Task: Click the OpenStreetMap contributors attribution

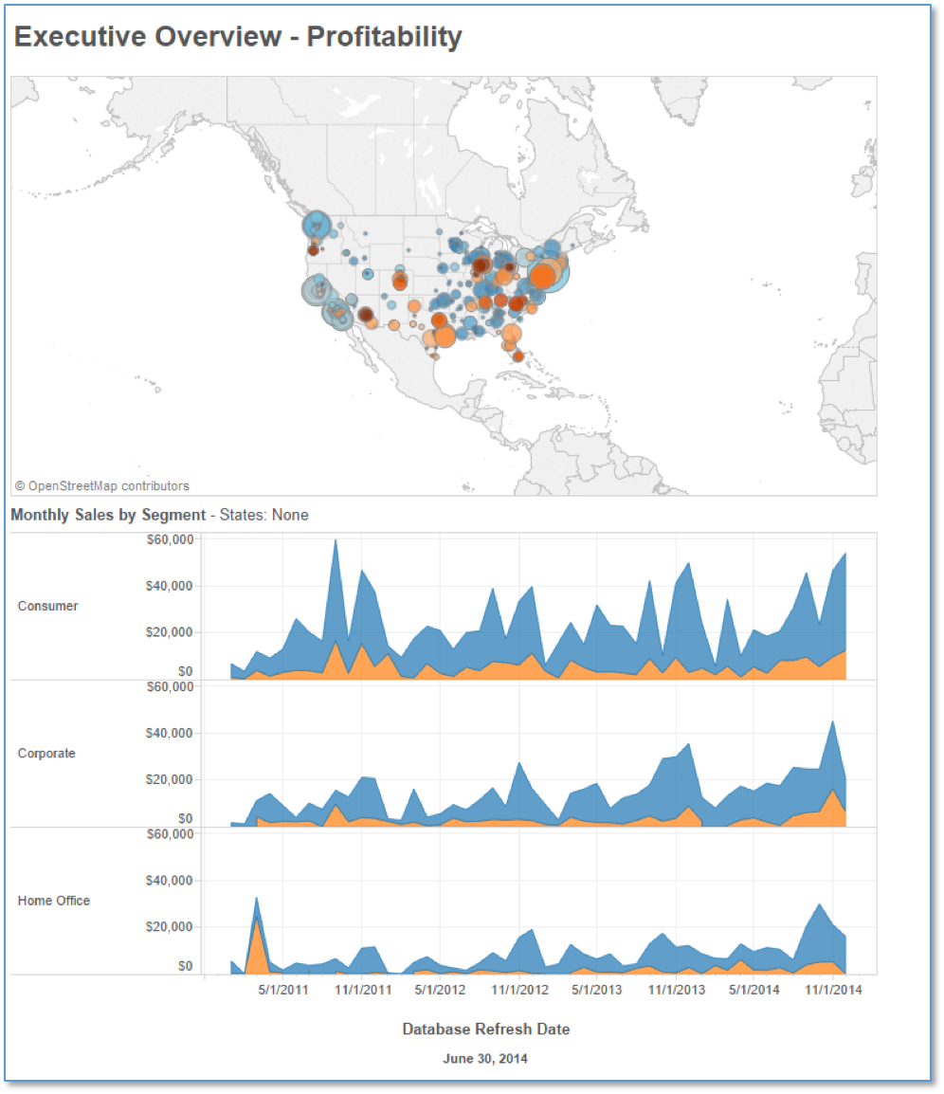Action: (102, 485)
